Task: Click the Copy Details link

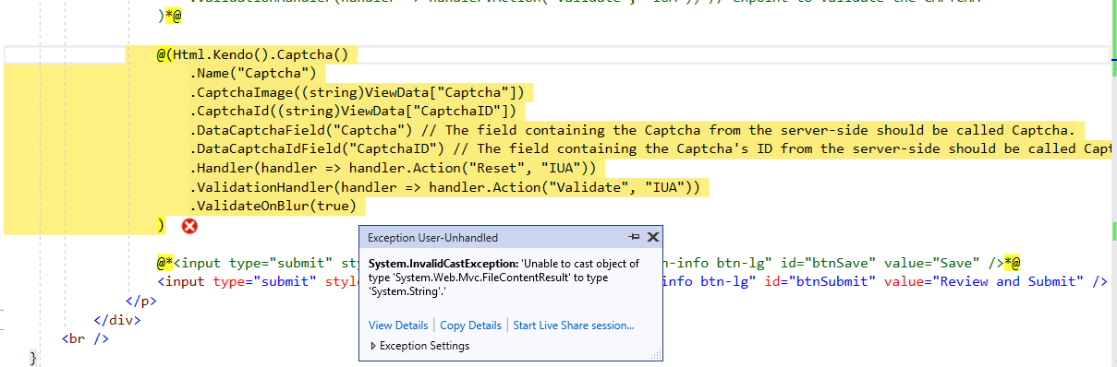Action: (470, 326)
